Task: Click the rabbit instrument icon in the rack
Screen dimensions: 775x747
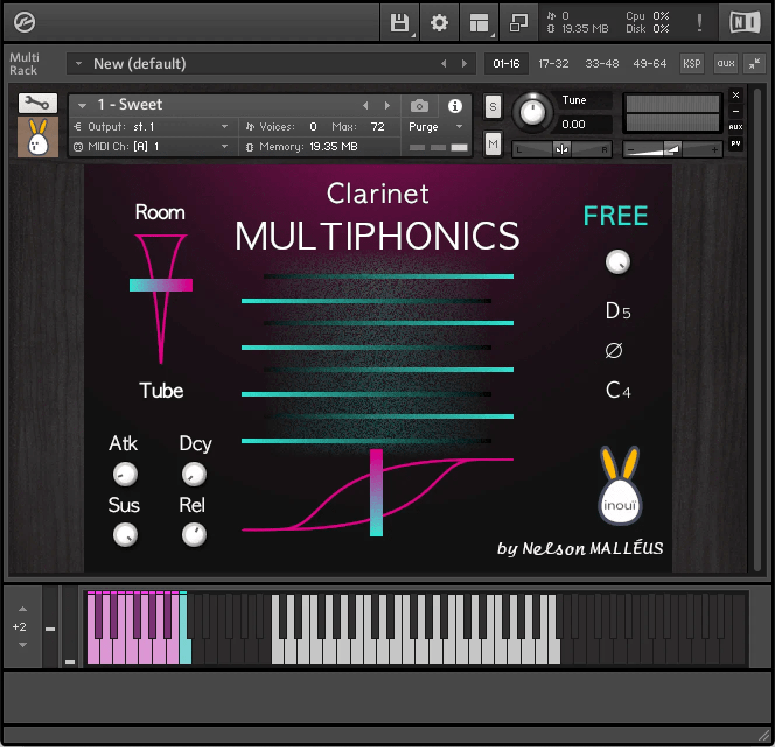Action: [37, 137]
